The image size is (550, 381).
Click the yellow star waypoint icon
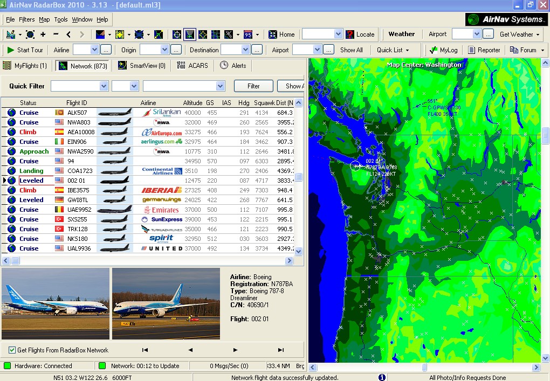click(x=203, y=34)
